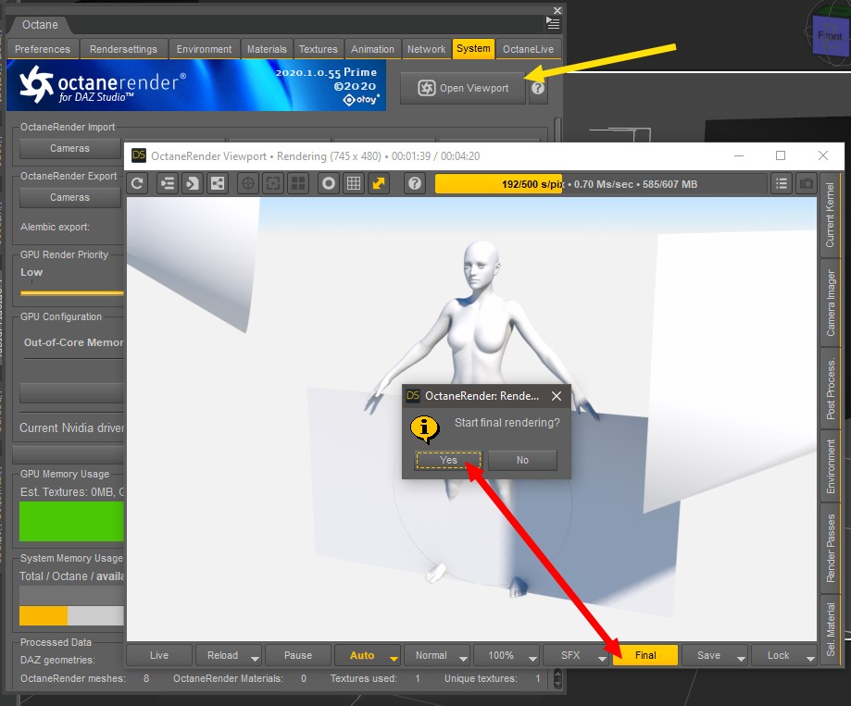Expand the Sel. Material side tab
The width and height of the screenshot is (851, 706).
(x=830, y=629)
